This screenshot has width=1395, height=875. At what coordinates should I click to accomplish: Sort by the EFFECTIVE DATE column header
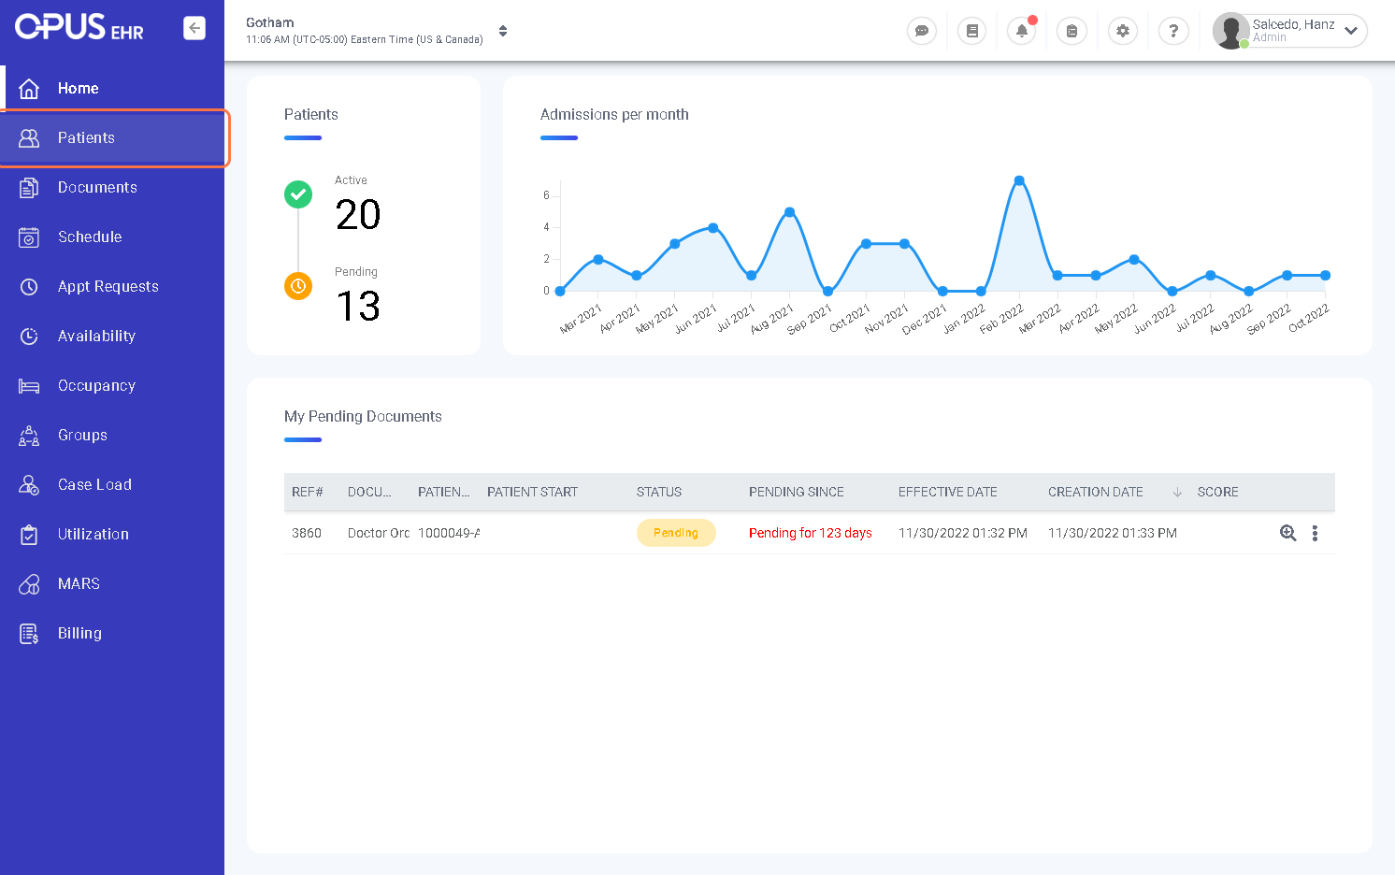click(x=948, y=492)
